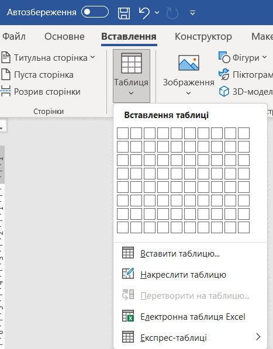The width and height of the screenshot is (273, 349).
Task: Insert a Пуста сторінка
Action: (37, 75)
